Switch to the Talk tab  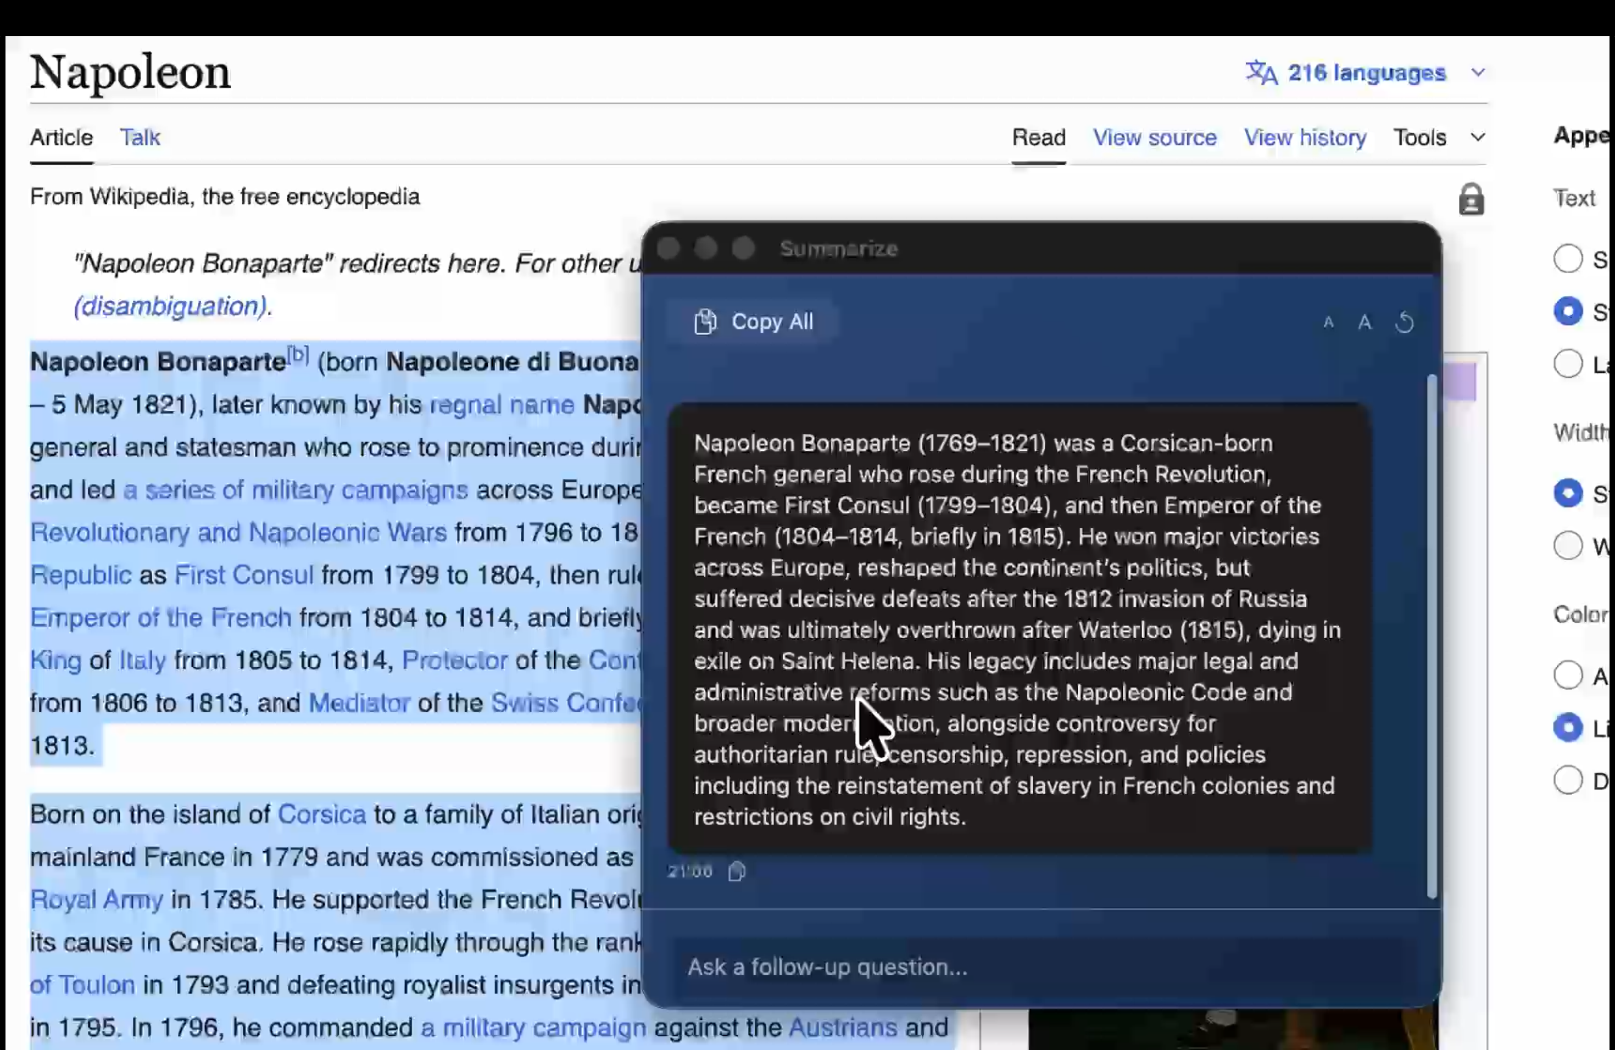click(140, 138)
